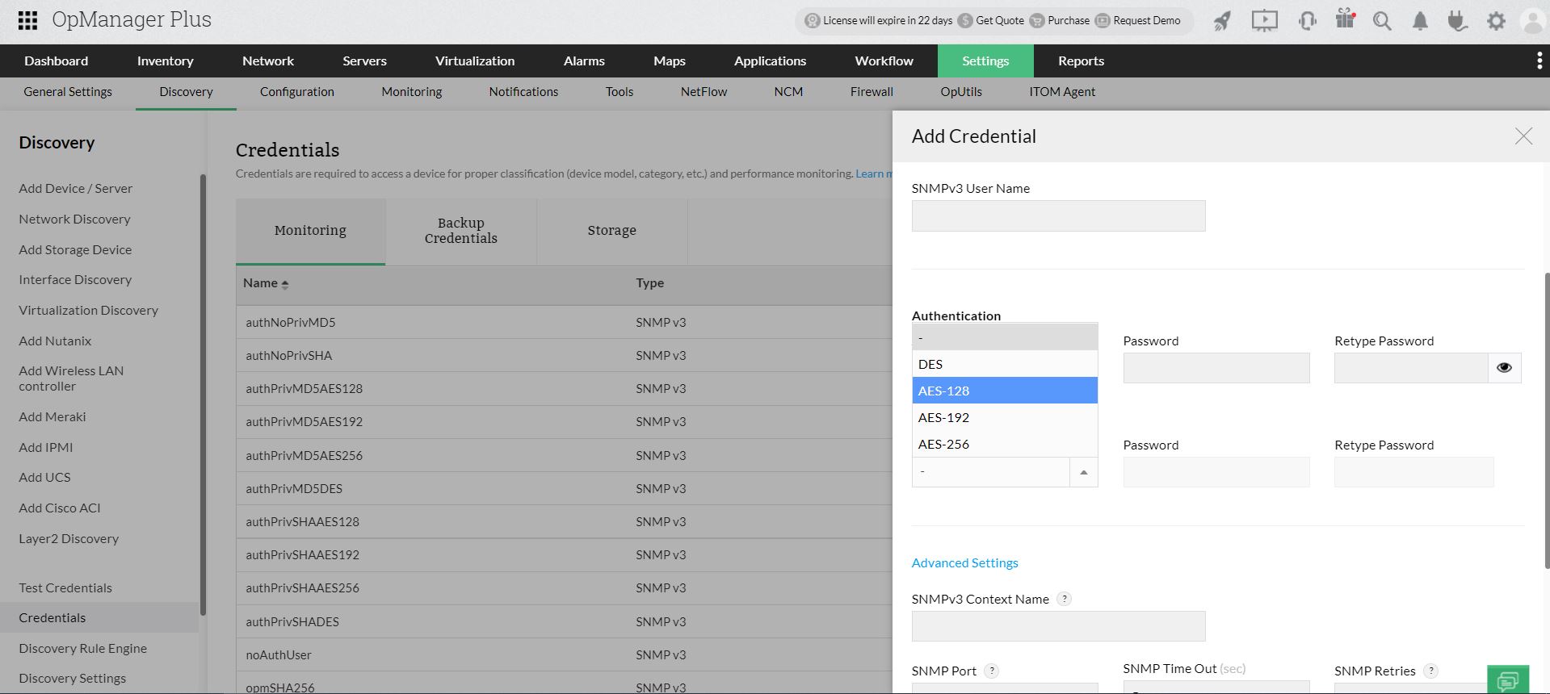Collapse the dropdown using its arrow
The width and height of the screenshot is (1550, 694).
pyautogui.click(x=1083, y=472)
